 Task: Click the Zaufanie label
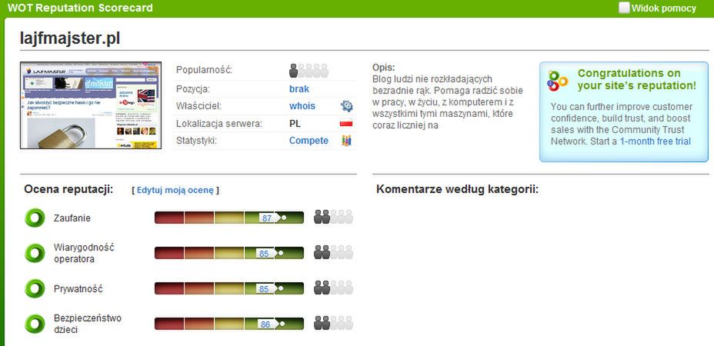(x=72, y=218)
